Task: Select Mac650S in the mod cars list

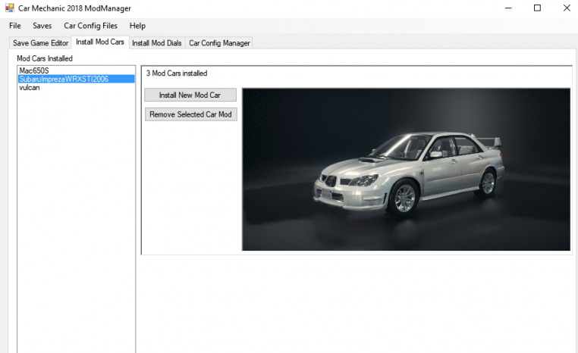Action: 34,70
